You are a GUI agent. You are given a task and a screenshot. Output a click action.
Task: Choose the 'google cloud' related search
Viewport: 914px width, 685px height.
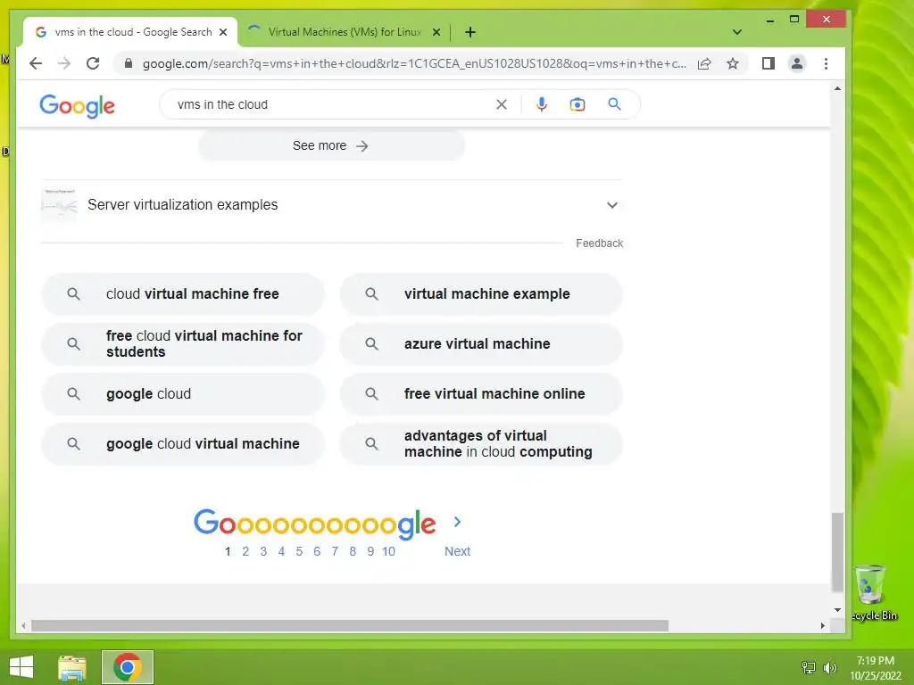pos(182,393)
